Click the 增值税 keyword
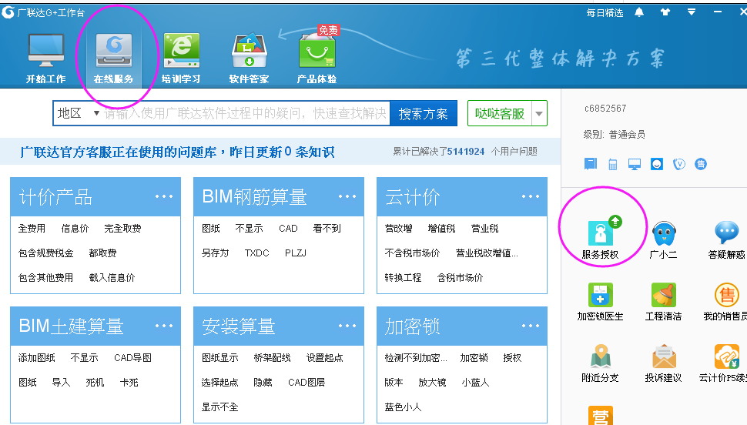This screenshot has width=747, height=425. (x=441, y=228)
